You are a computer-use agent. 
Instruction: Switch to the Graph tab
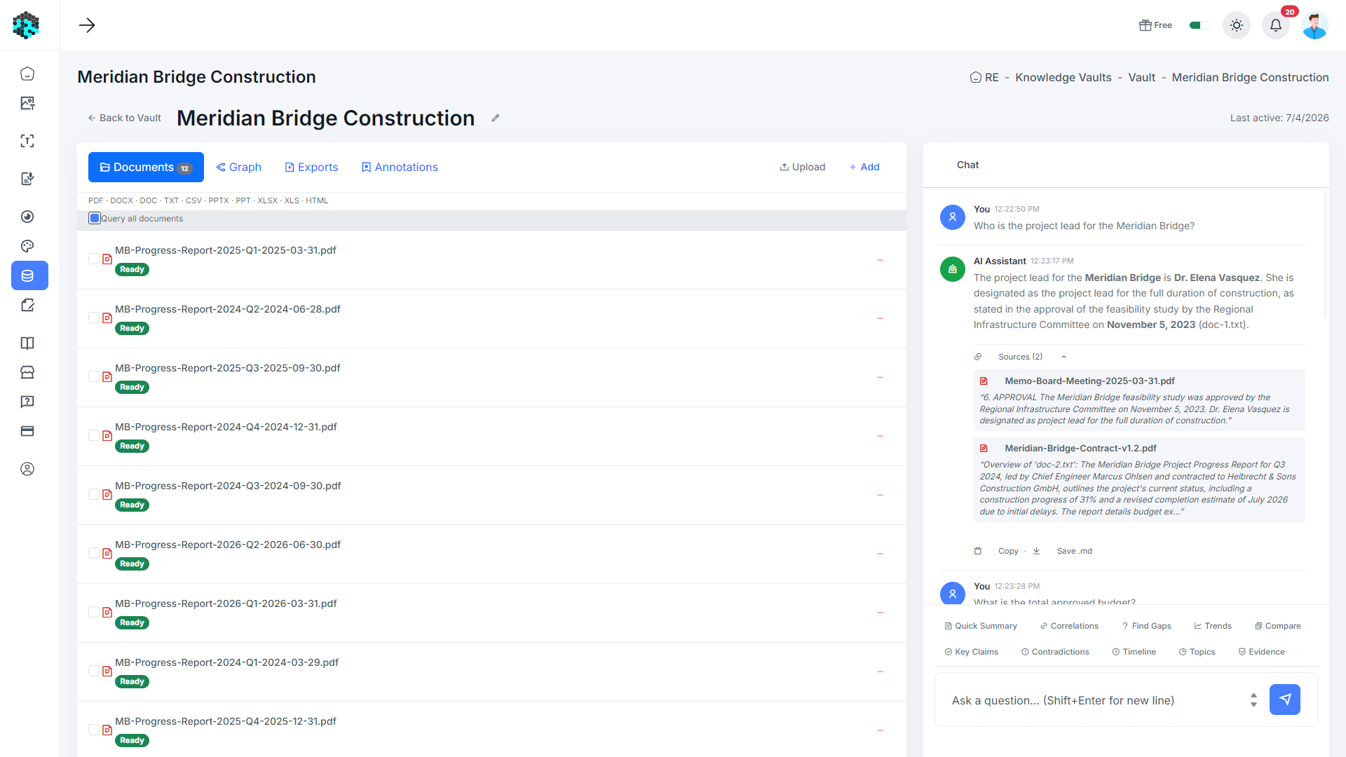[x=238, y=167]
